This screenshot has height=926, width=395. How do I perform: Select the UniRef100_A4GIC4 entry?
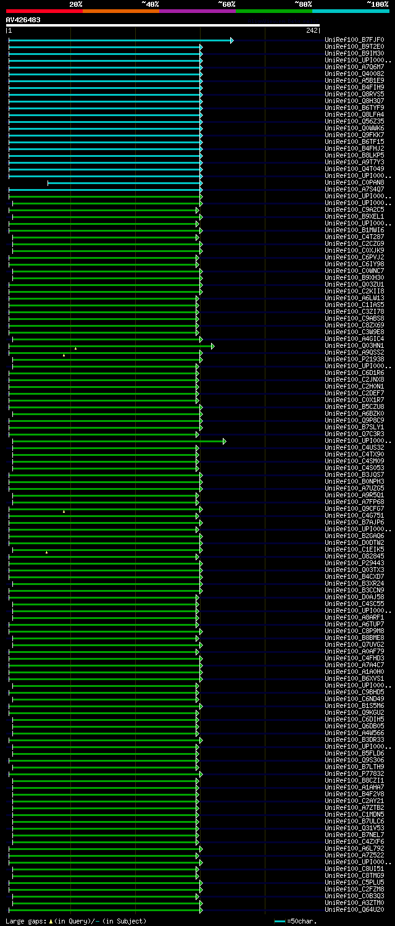(354, 339)
